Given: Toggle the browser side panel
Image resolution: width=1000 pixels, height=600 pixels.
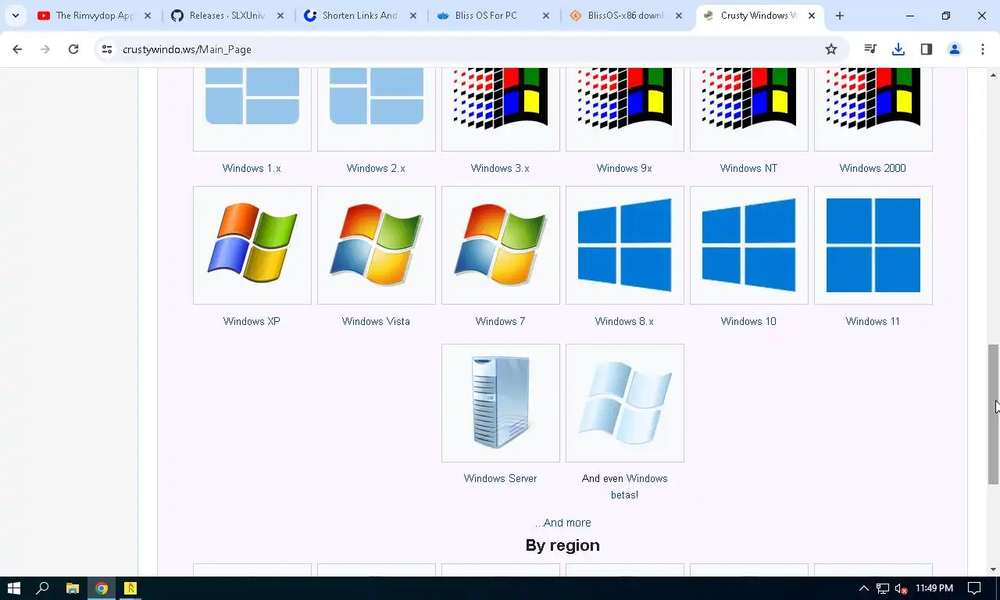Looking at the screenshot, I should (x=927, y=49).
